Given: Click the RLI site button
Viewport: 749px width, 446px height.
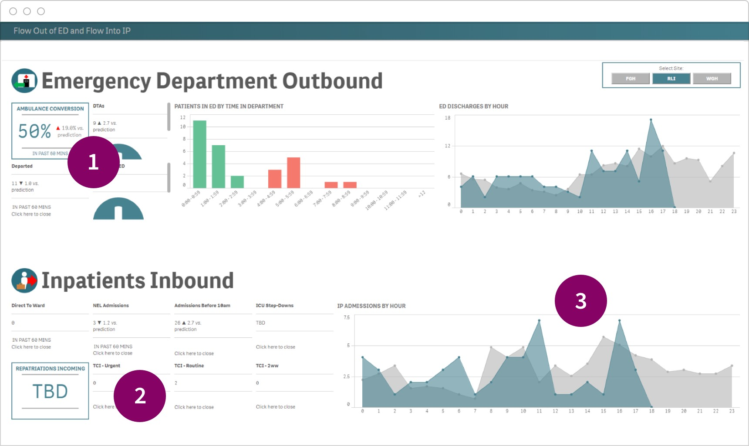Looking at the screenshot, I should 671,79.
